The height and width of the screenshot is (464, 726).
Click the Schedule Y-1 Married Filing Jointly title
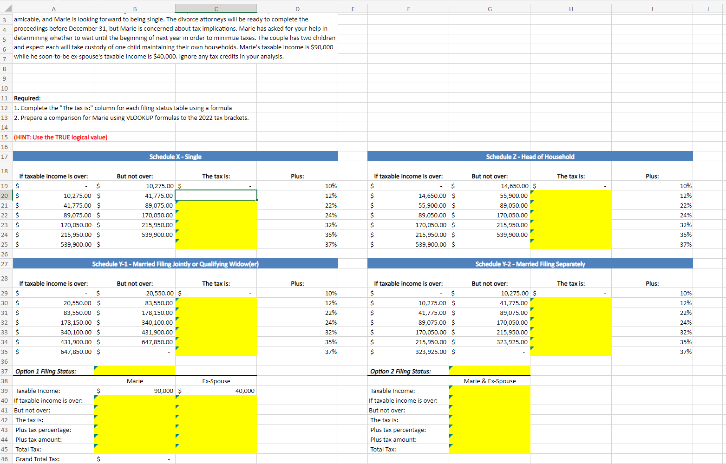[176, 264]
